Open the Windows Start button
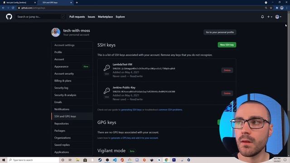 click(x=4, y=160)
